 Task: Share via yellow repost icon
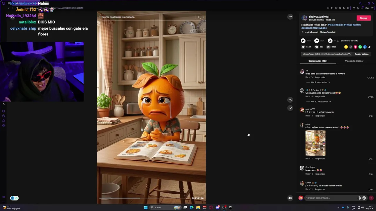click(346, 47)
